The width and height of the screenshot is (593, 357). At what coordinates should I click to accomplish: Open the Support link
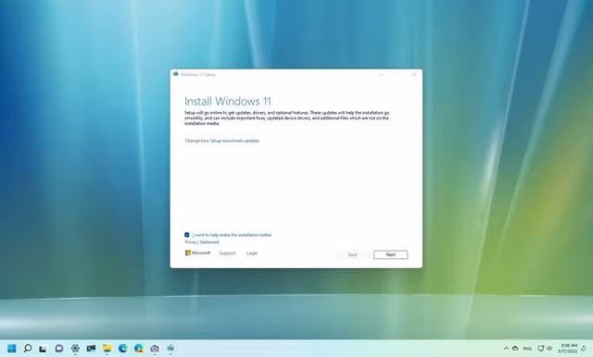[227, 253]
